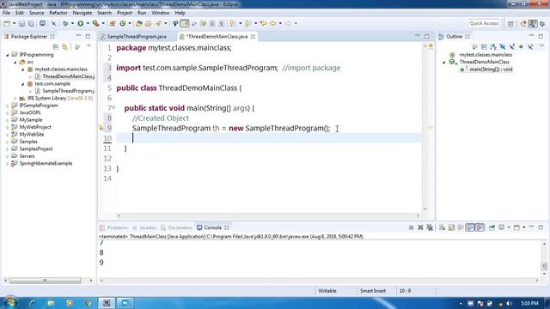Click the Terminate square in Console
This screenshot has width=550, height=309.
pos(411,227)
